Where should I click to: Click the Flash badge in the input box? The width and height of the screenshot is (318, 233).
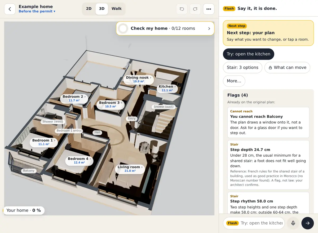point(232,223)
